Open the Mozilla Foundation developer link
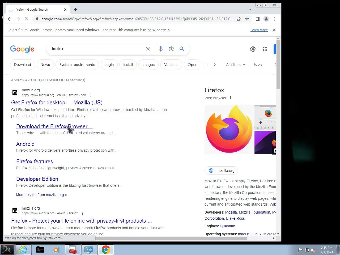 click(254, 212)
